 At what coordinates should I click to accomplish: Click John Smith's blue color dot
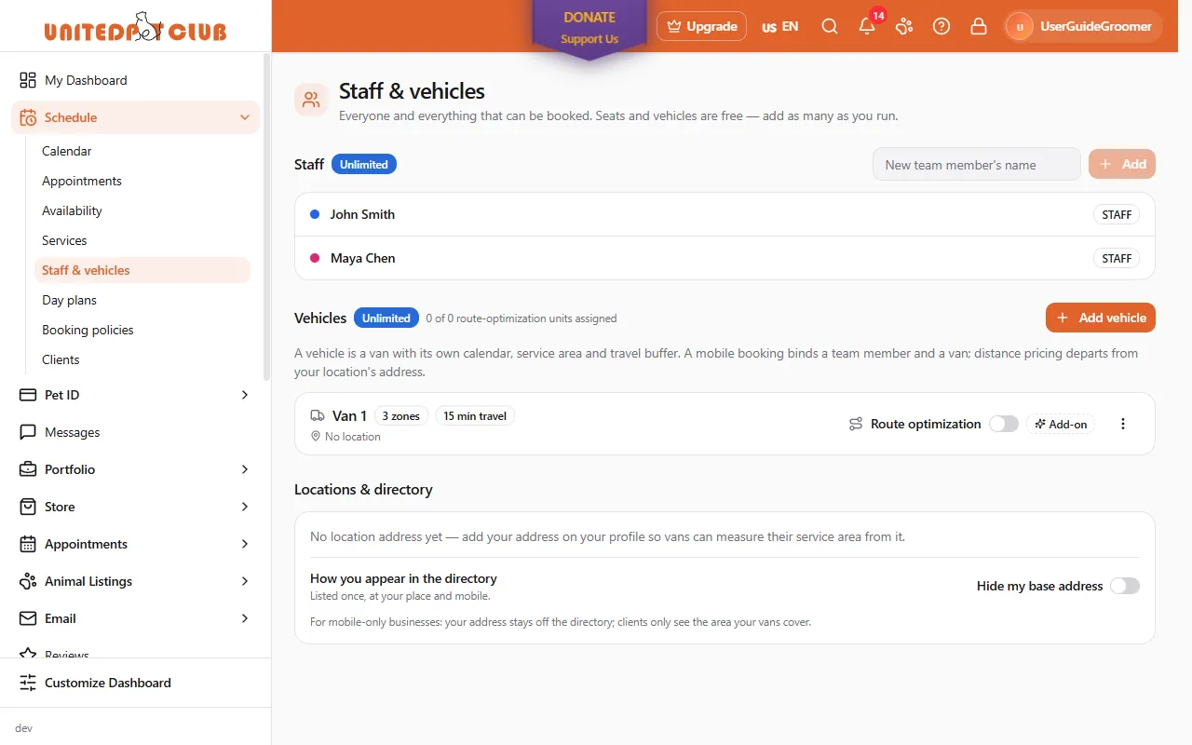tap(315, 214)
